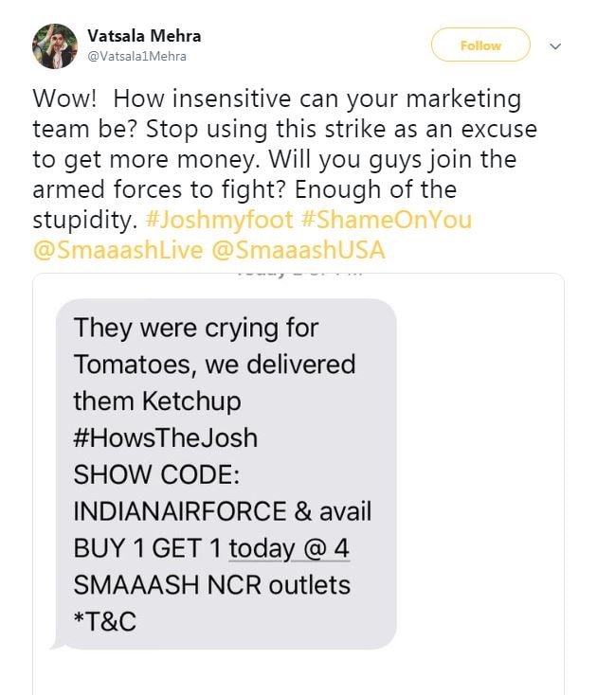597x695 pixels.
Task: Expand the tweet options chevron
Action: pyautogui.click(x=555, y=46)
